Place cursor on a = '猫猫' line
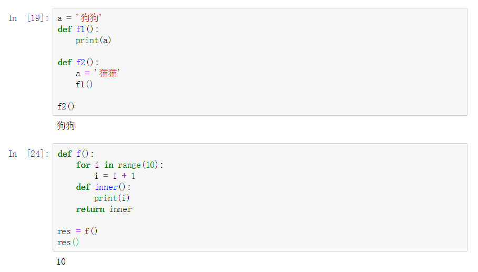478x272 pixels. pos(98,74)
